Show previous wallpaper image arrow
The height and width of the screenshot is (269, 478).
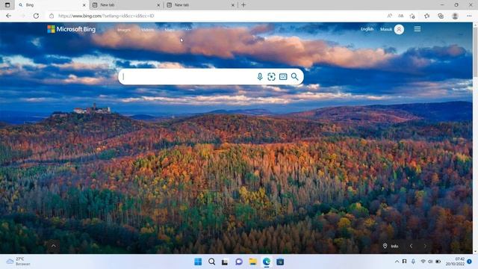click(411, 246)
